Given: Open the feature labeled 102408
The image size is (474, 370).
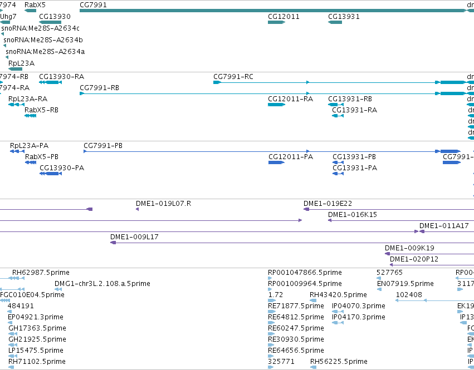Looking at the screenshot, I should pyautogui.click(x=434, y=300).
